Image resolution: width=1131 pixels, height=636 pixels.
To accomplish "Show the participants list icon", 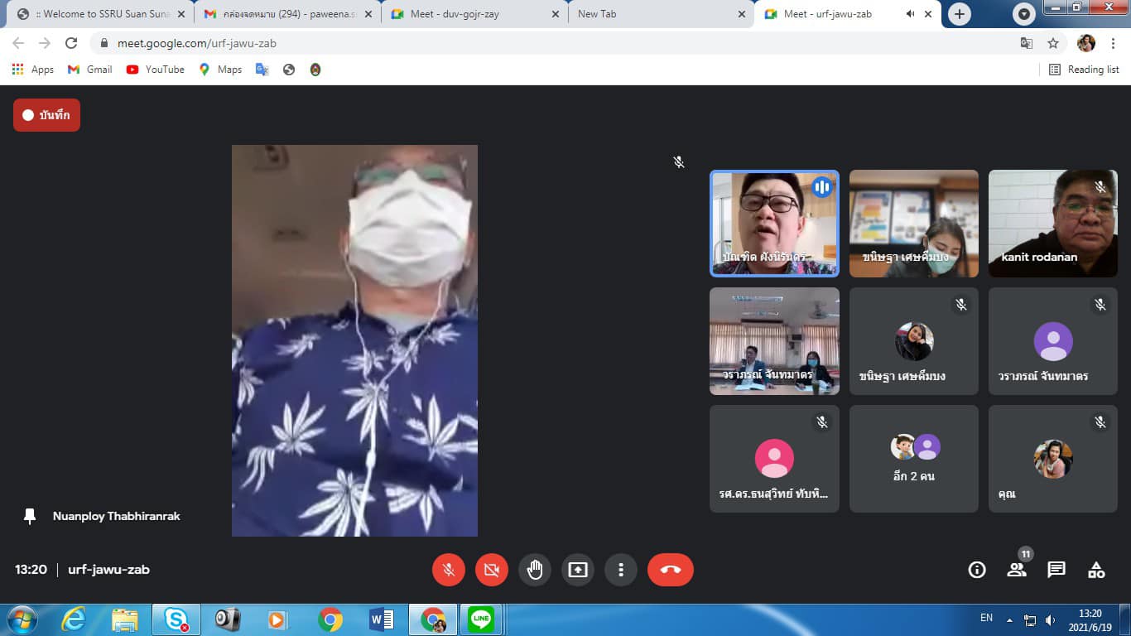I will (x=1017, y=570).
